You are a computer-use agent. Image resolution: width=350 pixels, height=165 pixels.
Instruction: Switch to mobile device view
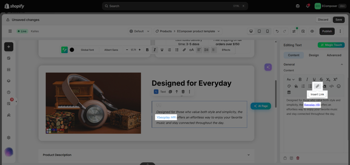[x=267, y=31]
